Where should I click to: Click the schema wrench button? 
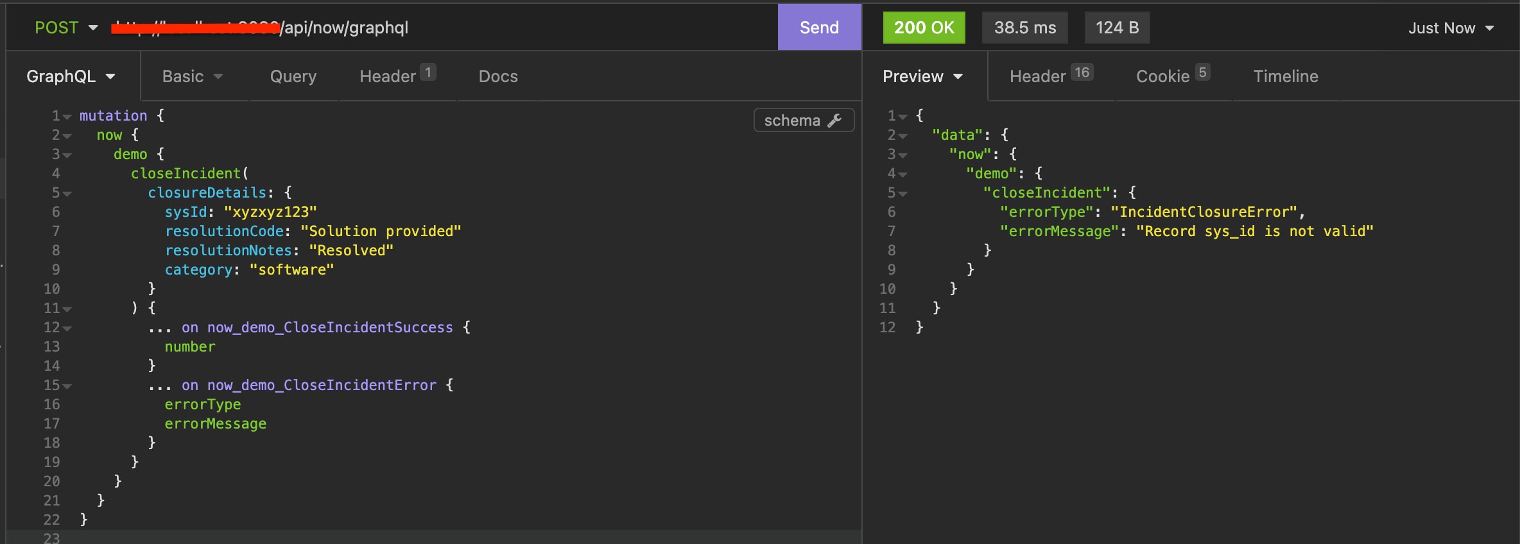[x=803, y=121]
